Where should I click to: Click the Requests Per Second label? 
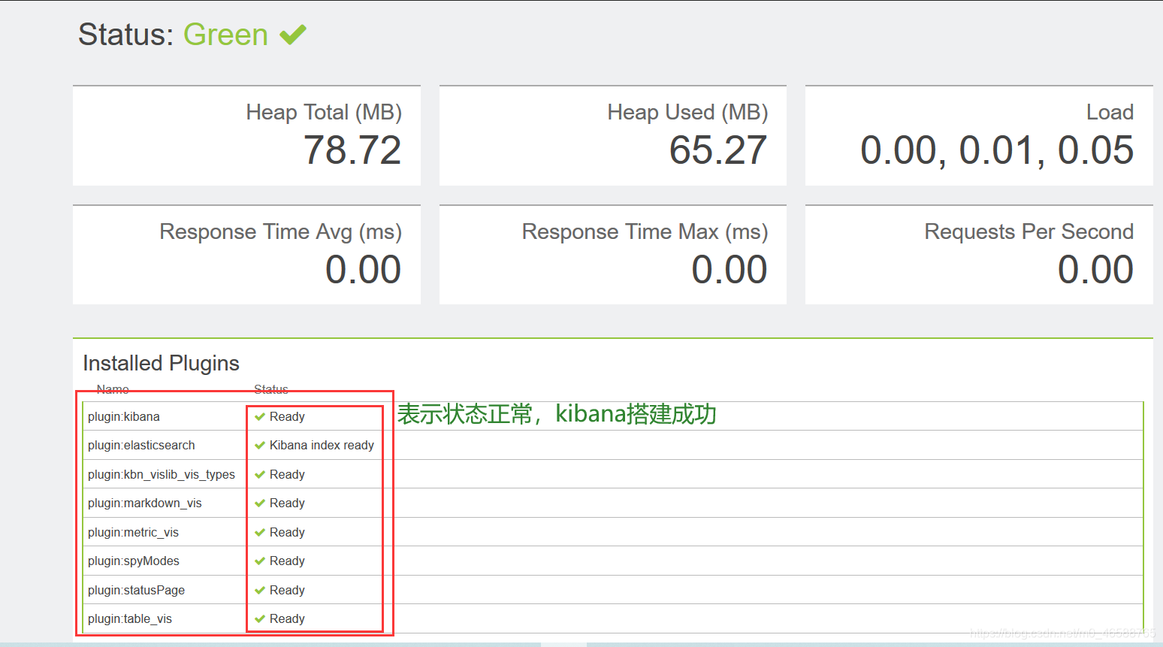pos(1029,231)
